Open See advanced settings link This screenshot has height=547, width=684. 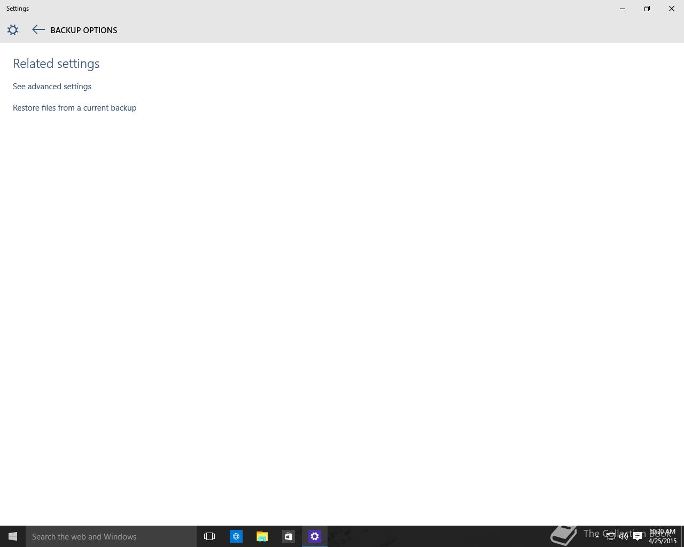click(x=52, y=87)
